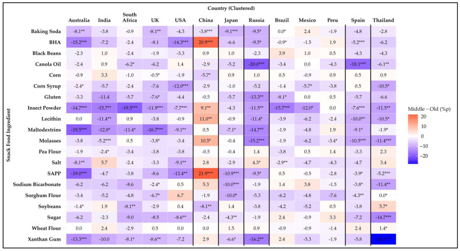Click the Thailand column header
Screen dimensions: 460x251
(x=383, y=20)
